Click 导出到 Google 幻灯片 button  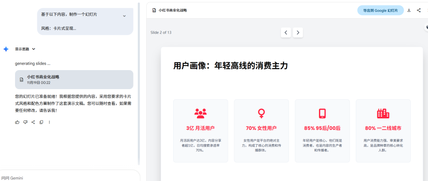point(380,10)
